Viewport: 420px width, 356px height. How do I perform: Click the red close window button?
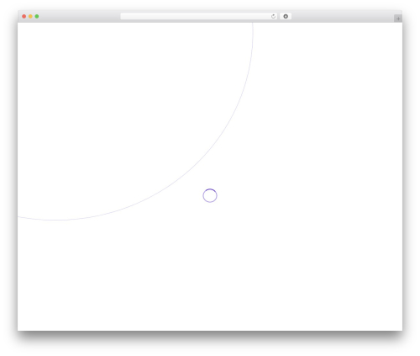click(24, 16)
